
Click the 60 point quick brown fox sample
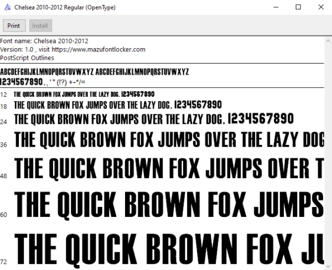(169, 205)
